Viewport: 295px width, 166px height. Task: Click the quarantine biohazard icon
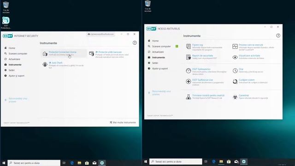(235, 97)
